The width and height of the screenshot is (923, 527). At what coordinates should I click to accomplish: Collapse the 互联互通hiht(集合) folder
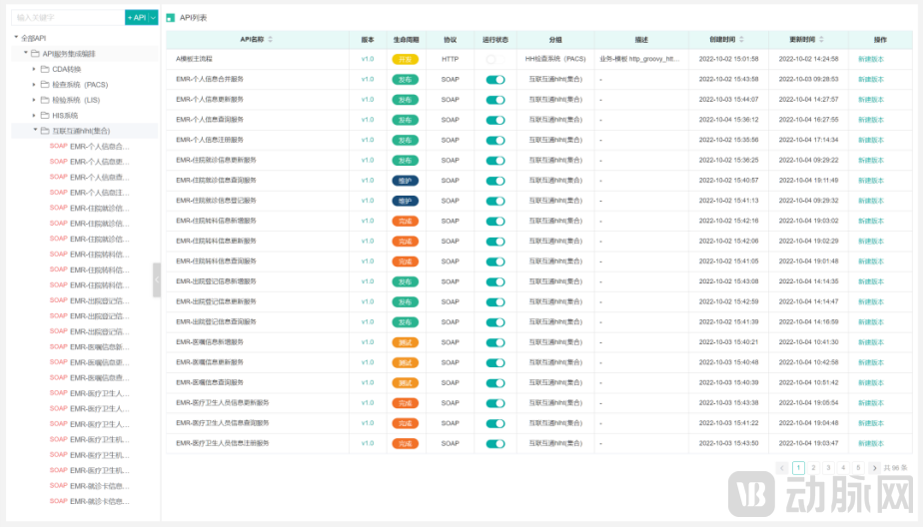[x=34, y=130]
